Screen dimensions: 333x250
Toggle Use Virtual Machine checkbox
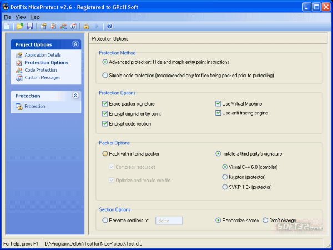pyautogui.click(x=218, y=103)
